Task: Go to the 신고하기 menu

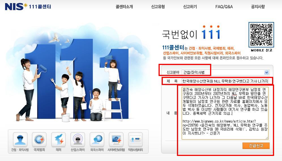Action: pyautogui.click(x=190, y=7)
